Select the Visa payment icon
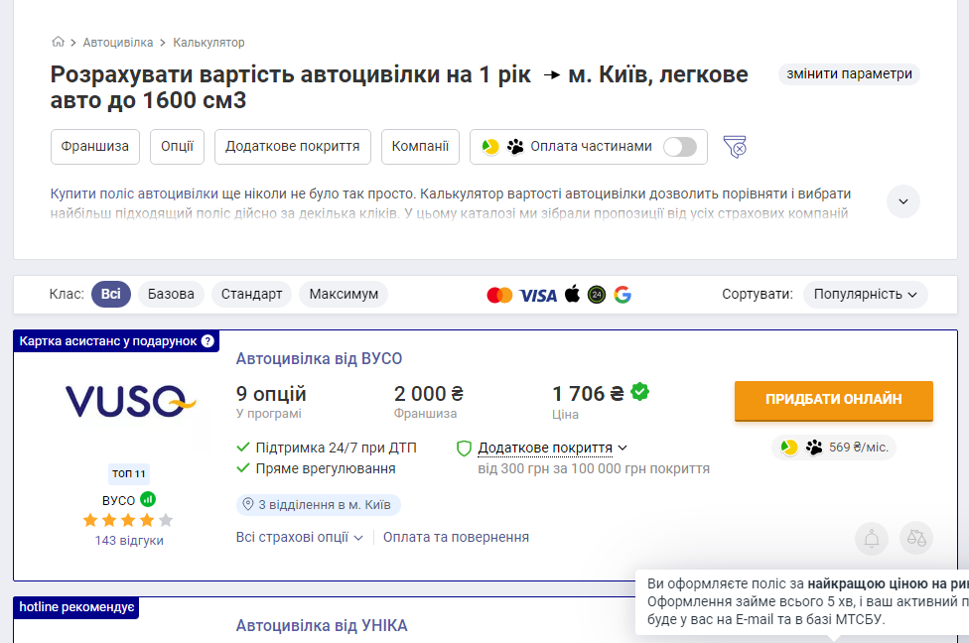Viewport: 969px width, 643px height. [539, 294]
